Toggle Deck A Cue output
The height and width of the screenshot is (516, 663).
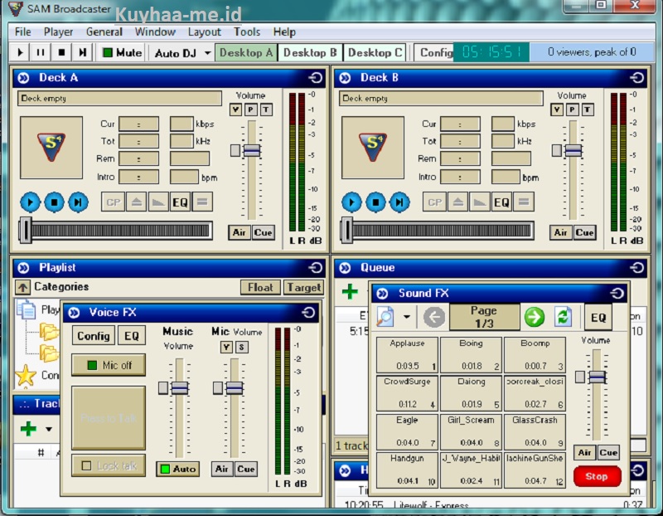coord(263,232)
